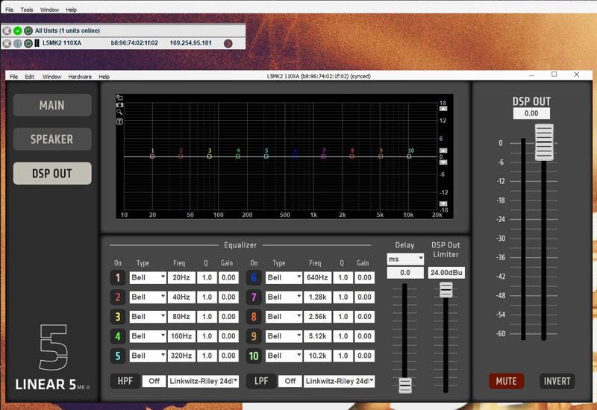Open the Type dropdown for EQ band 3
597x410 pixels.
[x=148, y=317]
